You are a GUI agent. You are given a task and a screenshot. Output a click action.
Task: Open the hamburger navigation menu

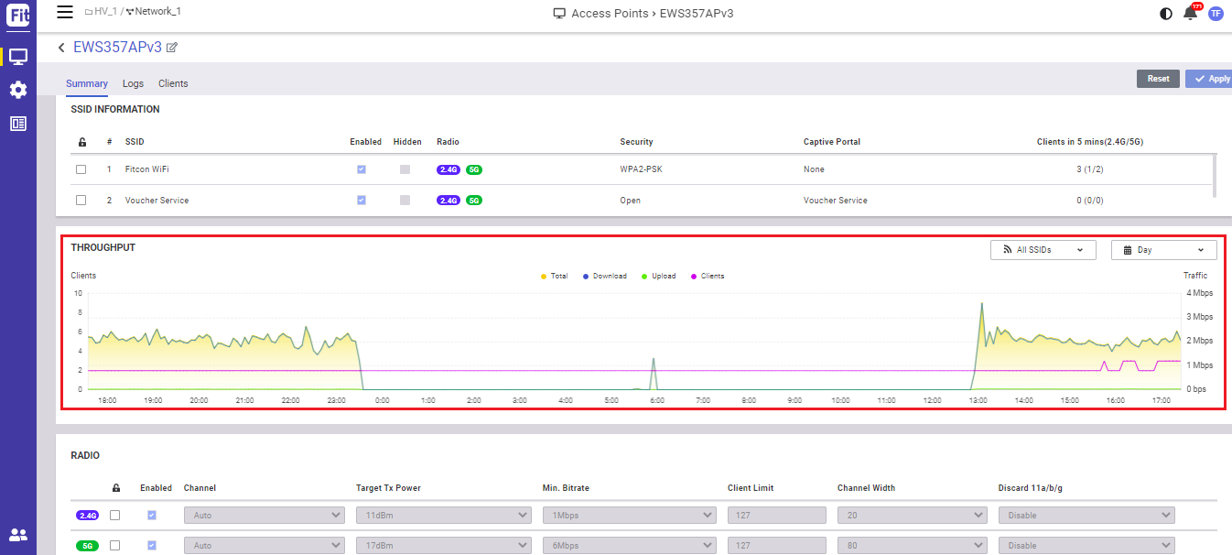click(64, 12)
